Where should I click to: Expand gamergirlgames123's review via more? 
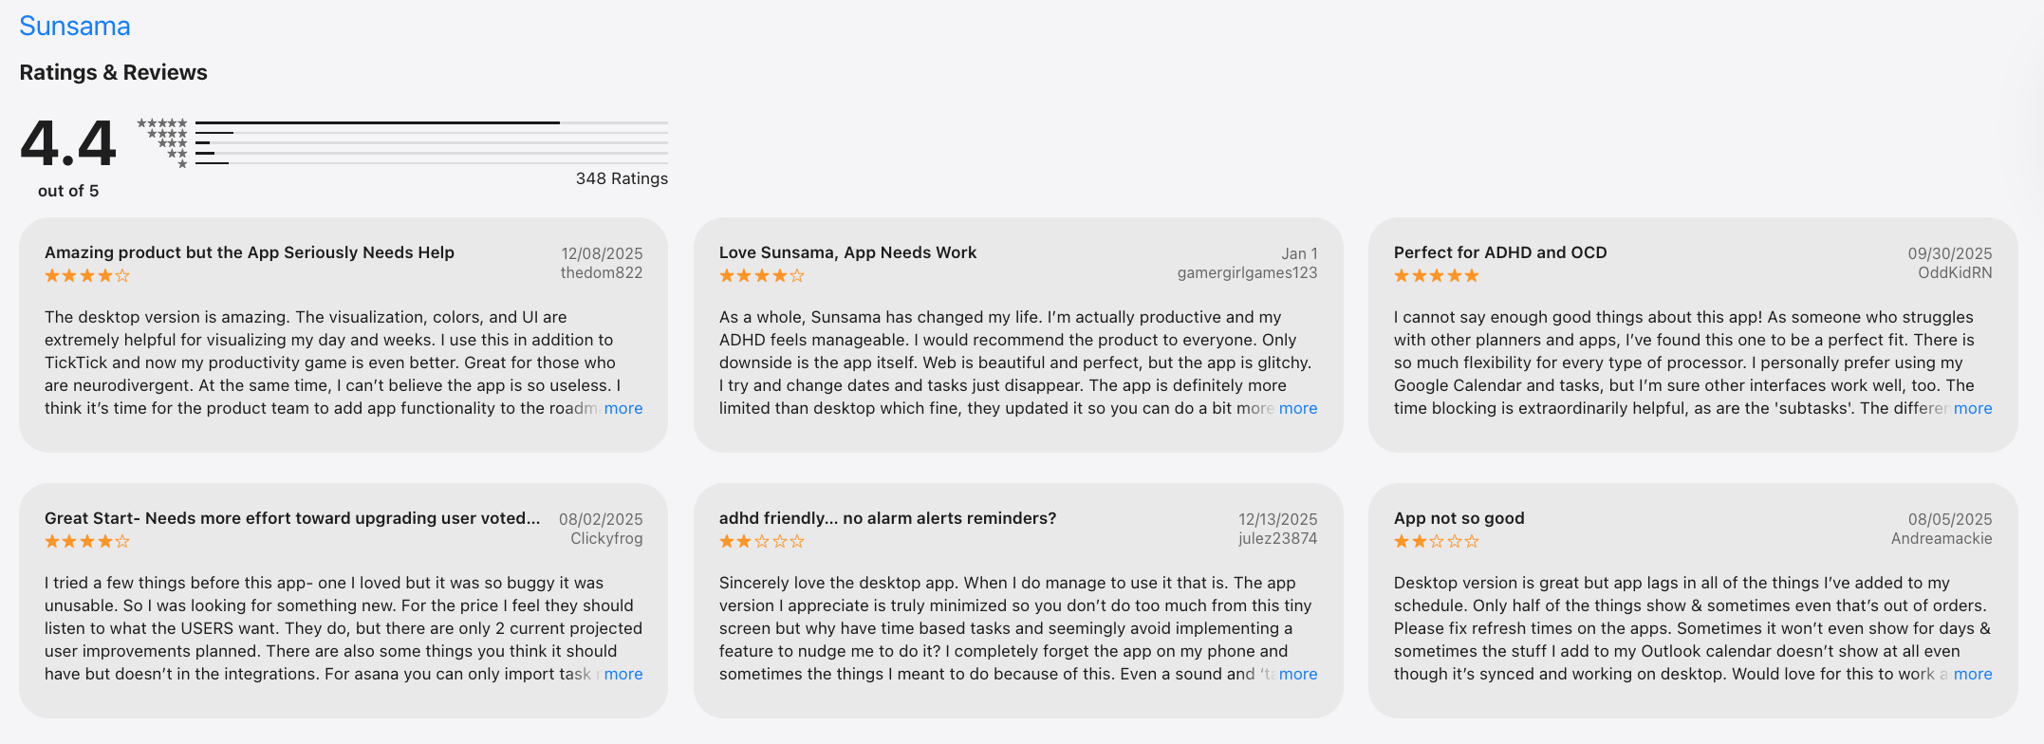[x=1298, y=408]
